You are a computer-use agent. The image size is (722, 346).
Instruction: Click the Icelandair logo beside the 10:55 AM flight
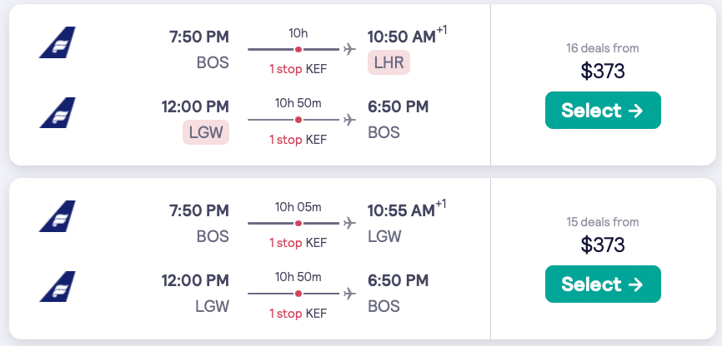[x=57, y=216]
